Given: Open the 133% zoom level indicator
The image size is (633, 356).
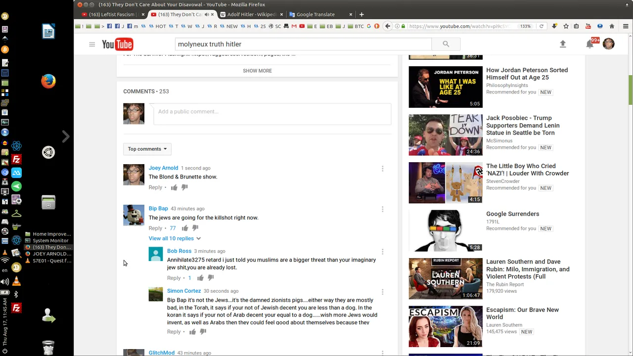Looking at the screenshot, I should (525, 26).
